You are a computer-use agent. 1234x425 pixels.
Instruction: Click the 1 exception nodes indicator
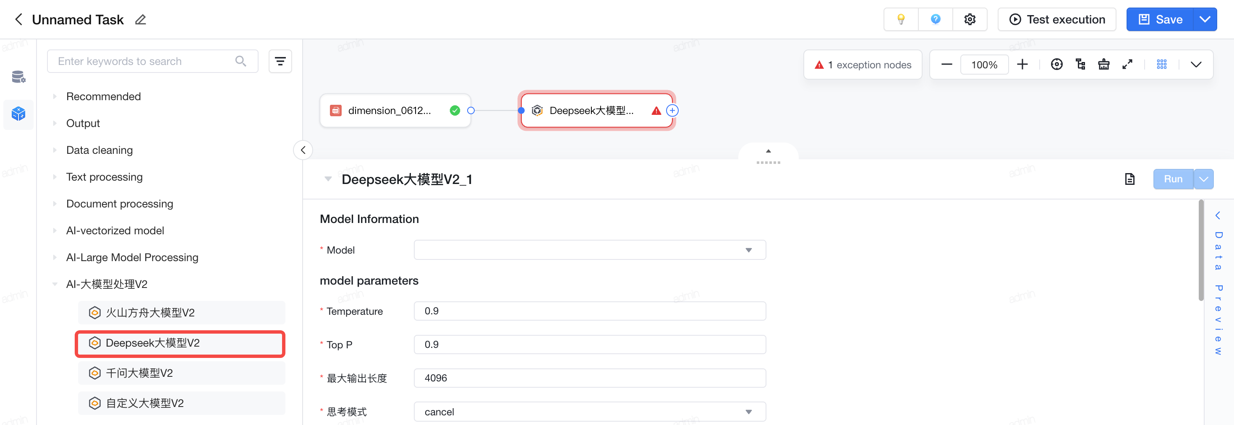click(862, 65)
